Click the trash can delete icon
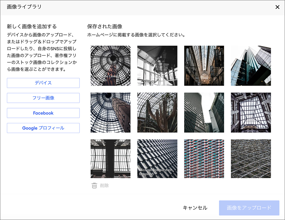 [x=94, y=185]
